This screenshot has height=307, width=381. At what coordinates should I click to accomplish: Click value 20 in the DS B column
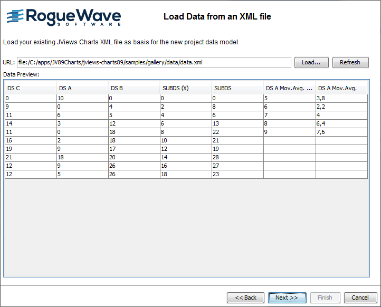[x=134, y=157]
